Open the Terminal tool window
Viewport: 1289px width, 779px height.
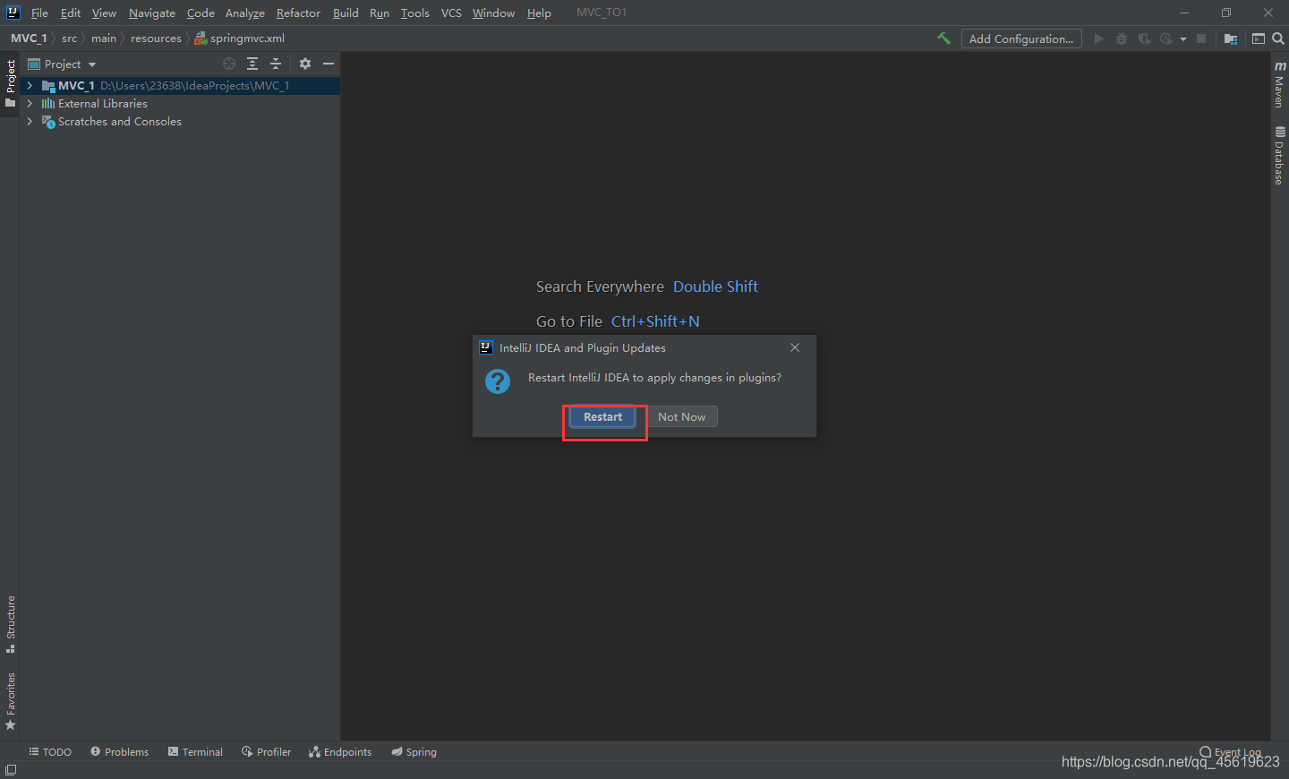pyautogui.click(x=195, y=752)
